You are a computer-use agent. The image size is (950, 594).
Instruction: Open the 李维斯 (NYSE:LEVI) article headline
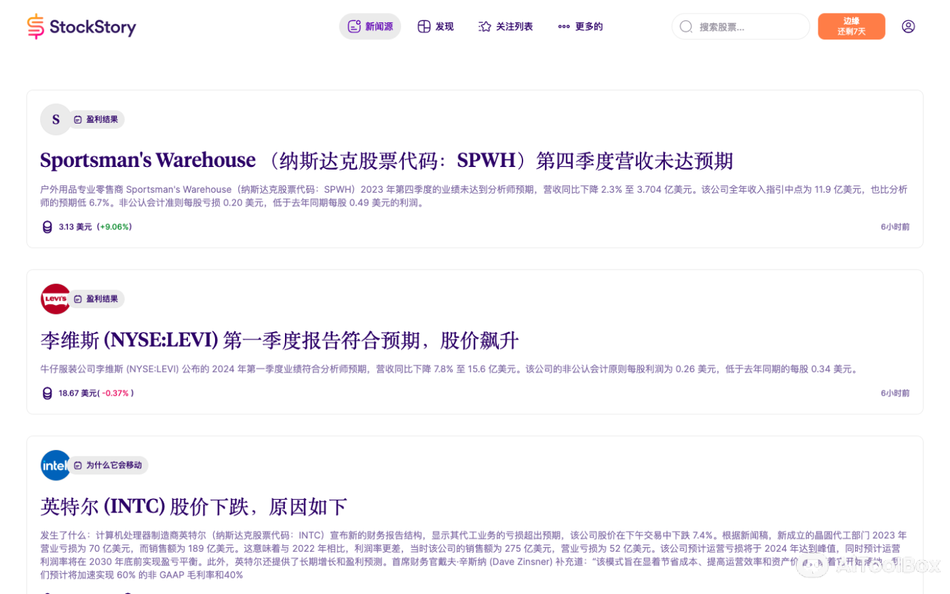click(x=279, y=340)
